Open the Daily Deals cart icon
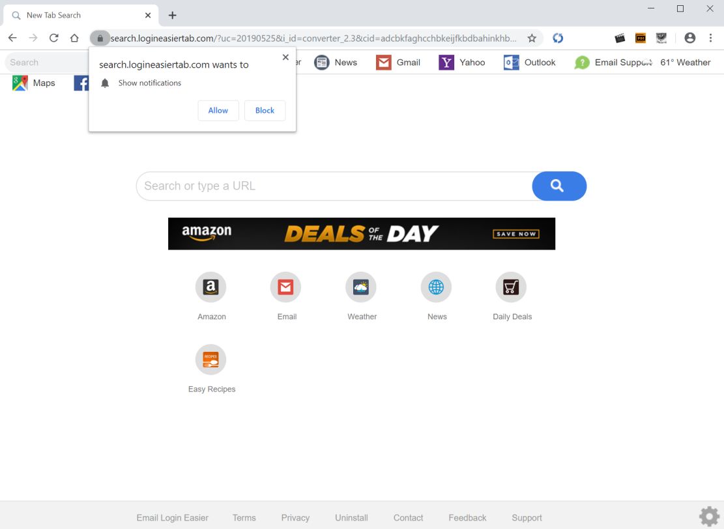Image resolution: width=724 pixels, height=529 pixels. click(511, 287)
